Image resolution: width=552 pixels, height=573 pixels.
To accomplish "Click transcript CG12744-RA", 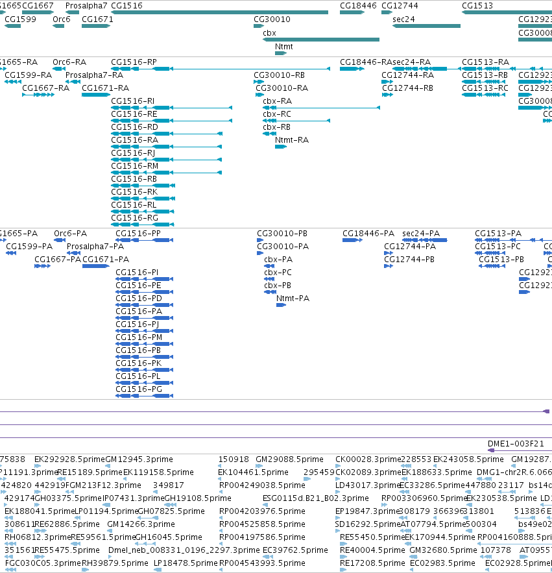I will coord(408,75).
